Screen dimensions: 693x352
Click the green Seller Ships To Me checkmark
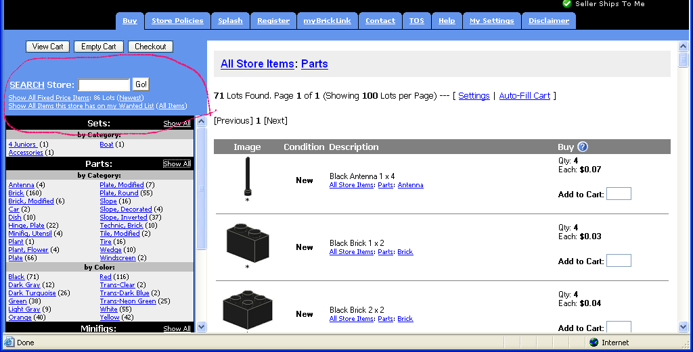pyautogui.click(x=567, y=3)
